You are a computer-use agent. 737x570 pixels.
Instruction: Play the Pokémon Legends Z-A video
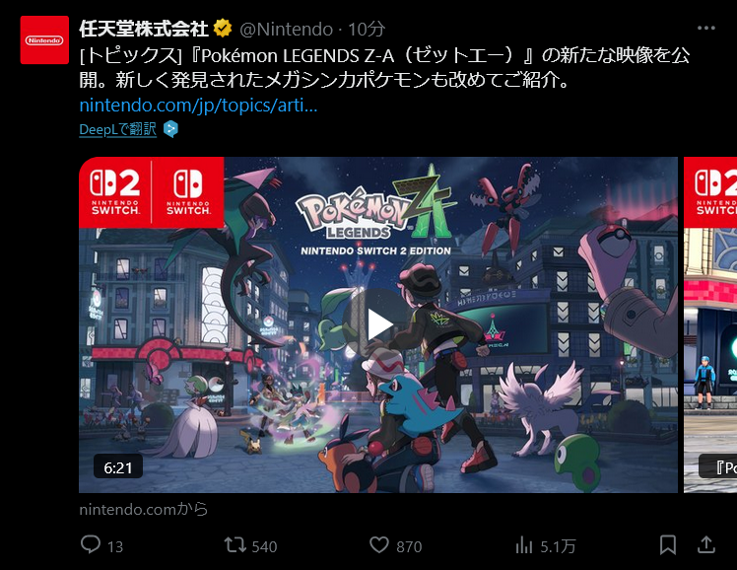click(x=378, y=324)
